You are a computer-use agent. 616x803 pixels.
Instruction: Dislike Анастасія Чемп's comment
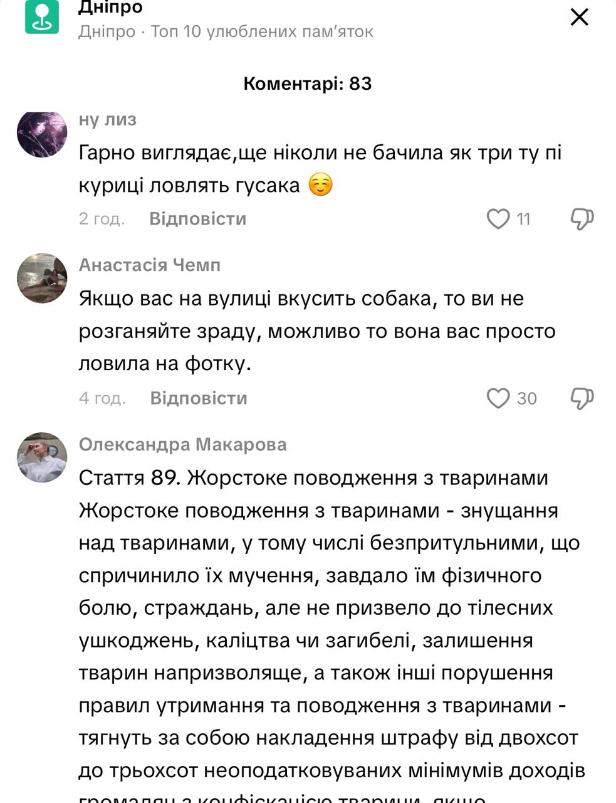(x=582, y=398)
